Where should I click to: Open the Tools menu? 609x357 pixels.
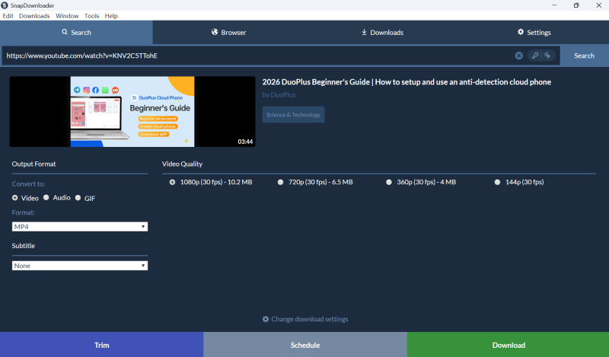[91, 16]
